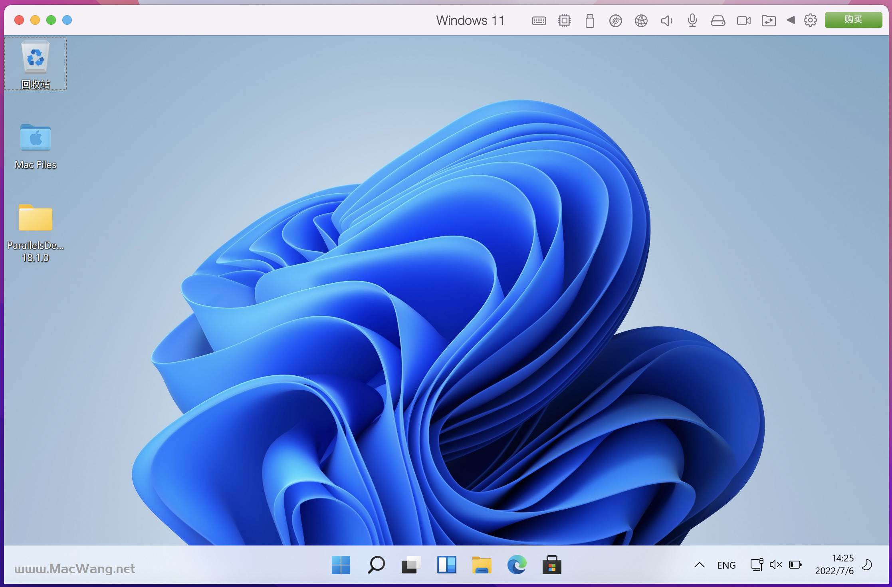
Task: Open Microsoft Store from taskbar
Action: pos(552,565)
